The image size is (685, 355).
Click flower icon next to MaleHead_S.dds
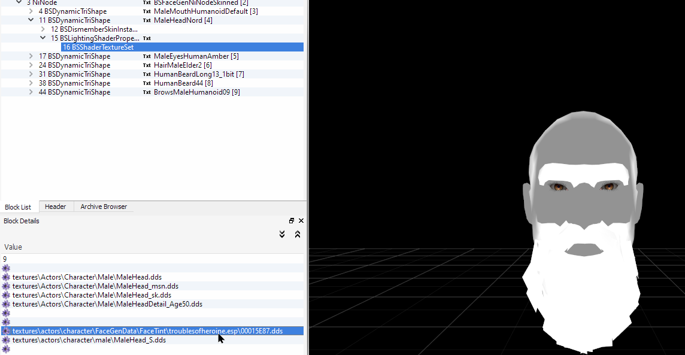click(6, 339)
